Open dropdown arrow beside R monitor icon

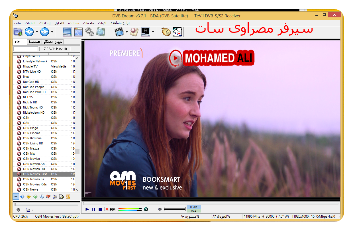tap(153, 32)
